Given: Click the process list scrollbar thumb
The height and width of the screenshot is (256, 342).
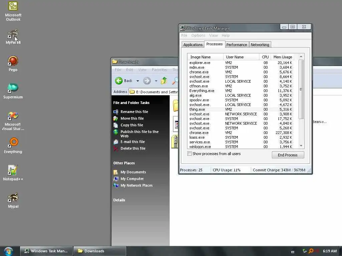Looking at the screenshot, I should [301, 89].
